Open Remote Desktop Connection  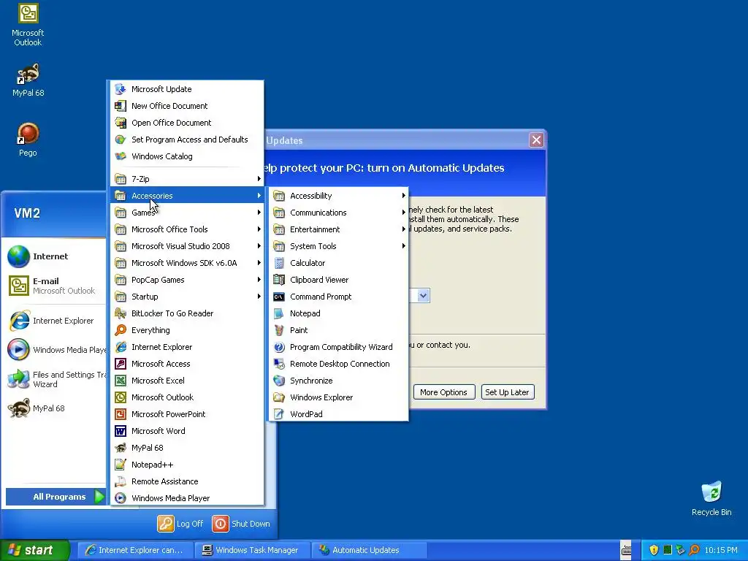(338, 364)
